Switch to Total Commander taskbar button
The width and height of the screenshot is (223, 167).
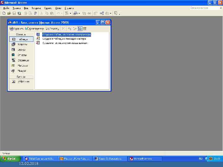pyautogui.click(x=40, y=159)
